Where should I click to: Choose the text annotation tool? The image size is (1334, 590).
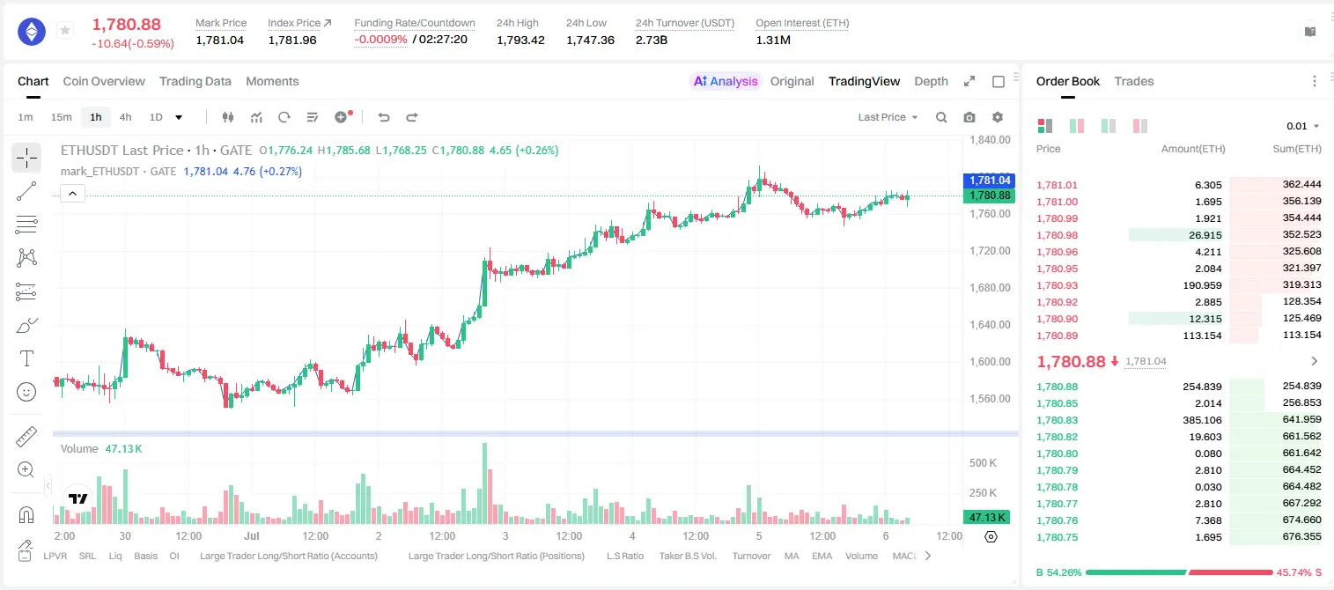26,358
